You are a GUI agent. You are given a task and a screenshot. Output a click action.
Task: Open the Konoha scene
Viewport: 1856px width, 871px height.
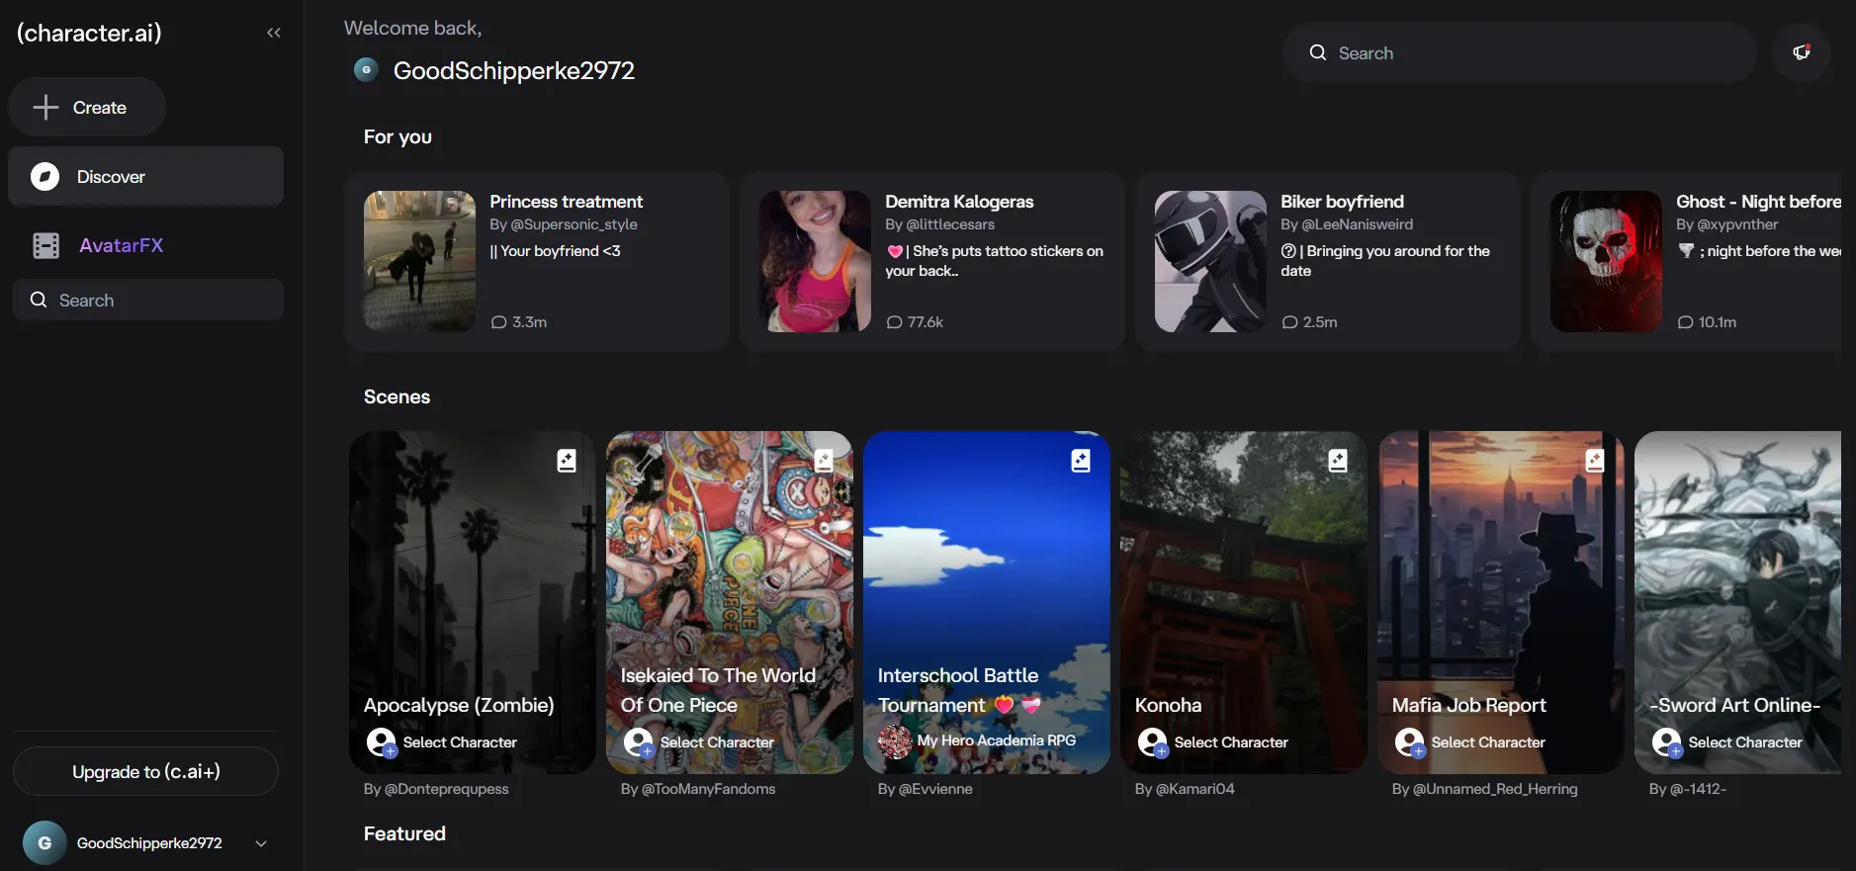[x=1244, y=602]
